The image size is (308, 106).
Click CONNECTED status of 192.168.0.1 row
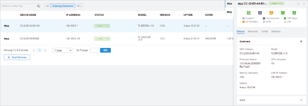(102, 26)
